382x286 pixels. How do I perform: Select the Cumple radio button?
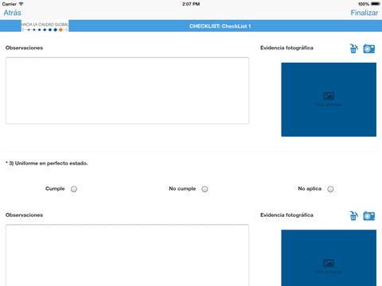click(74, 189)
